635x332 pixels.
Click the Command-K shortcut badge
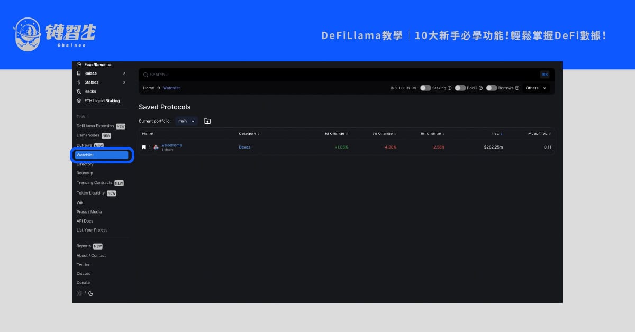(x=545, y=75)
